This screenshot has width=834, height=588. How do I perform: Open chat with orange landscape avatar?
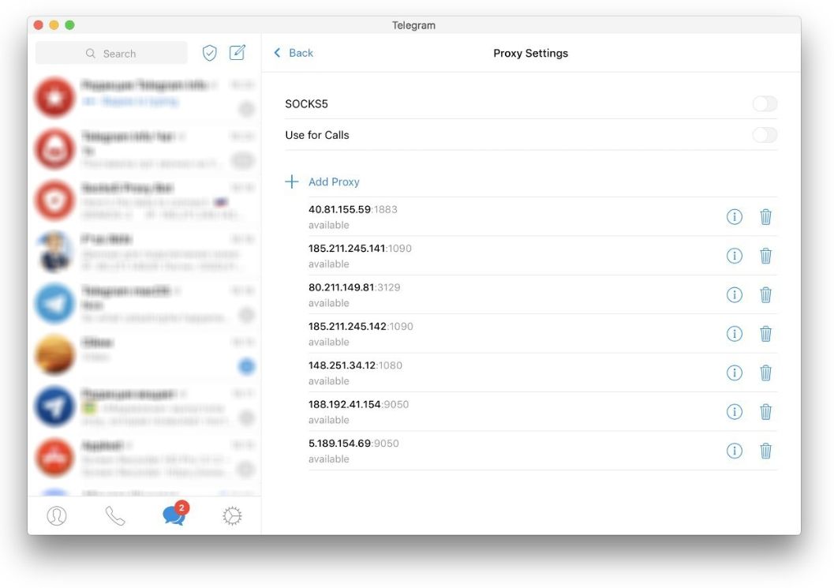point(144,355)
